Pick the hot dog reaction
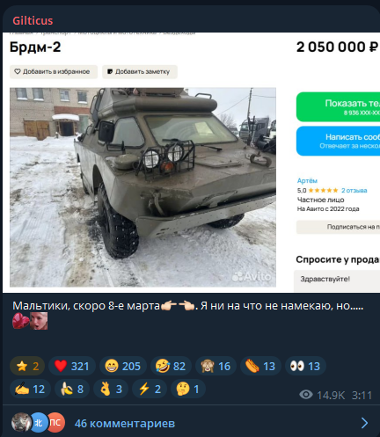 (260, 366)
